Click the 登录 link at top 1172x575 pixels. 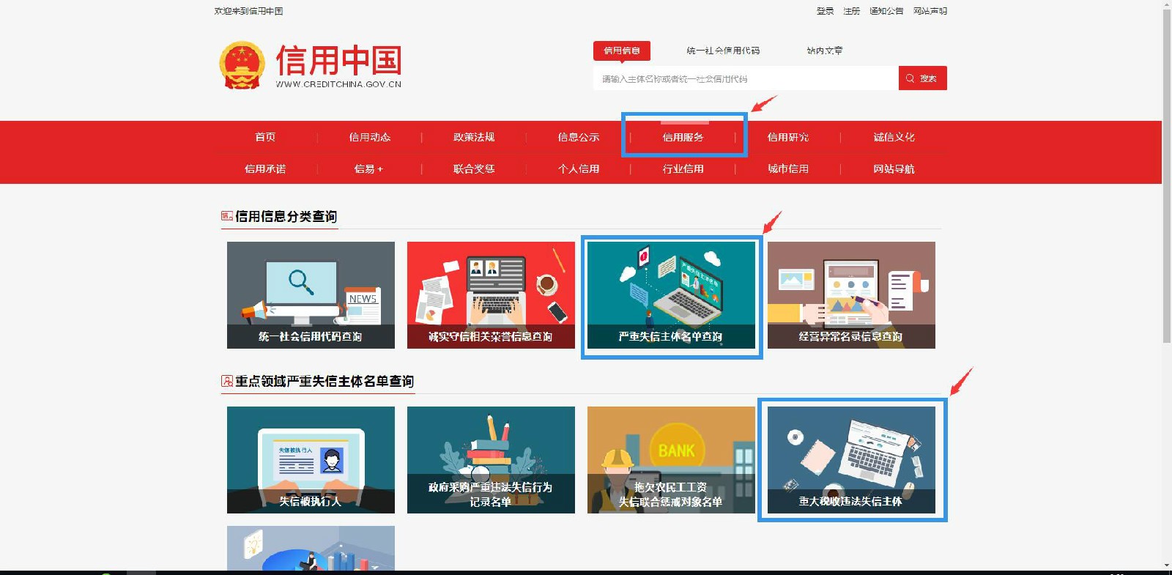click(x=825, y=11)
